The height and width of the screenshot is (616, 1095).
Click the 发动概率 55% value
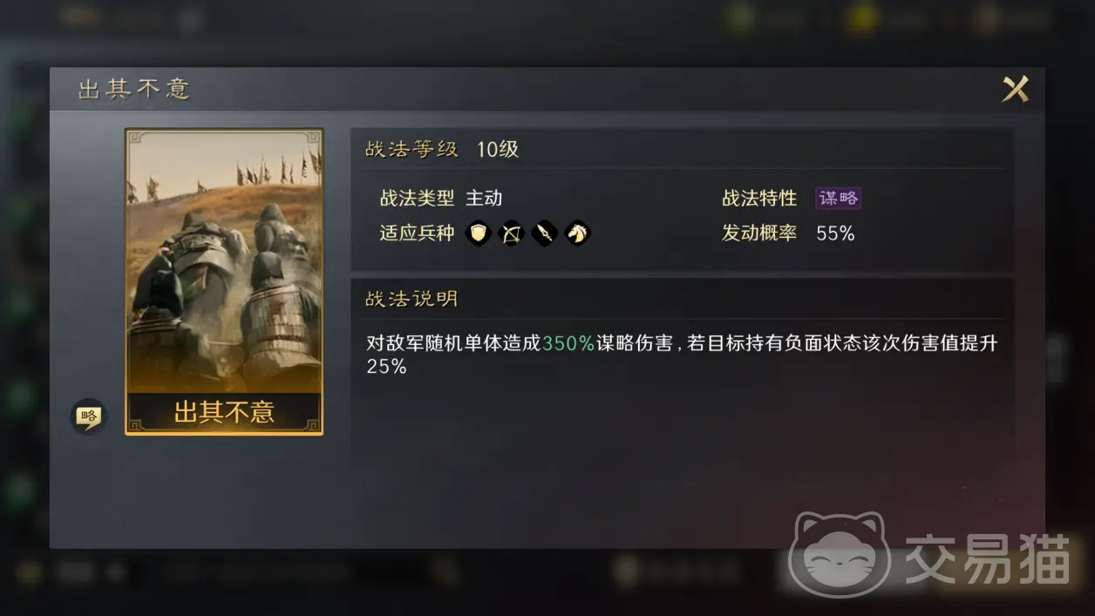[835, 233]
